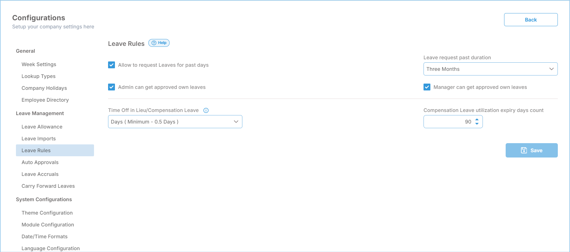Image resolution: width=570 pixels, height=252 pixels.
Task: Decrease expiry days count with down arrow
Action: [477, 124]
